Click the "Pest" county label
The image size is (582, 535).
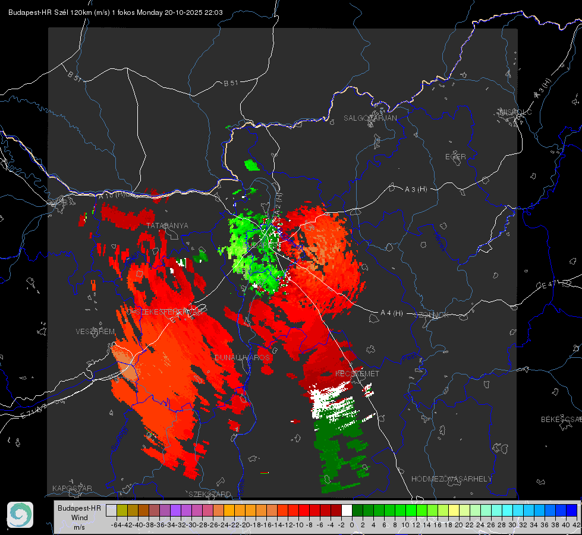(x=410, y=358)
